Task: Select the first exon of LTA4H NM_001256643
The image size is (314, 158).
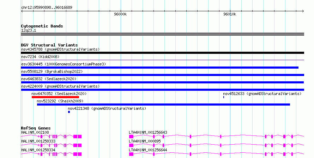Action: point(131,137)
